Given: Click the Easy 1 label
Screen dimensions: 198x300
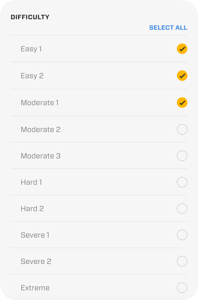Looking at the screenshot, I should pyautogui.click(x=31, y=49).
